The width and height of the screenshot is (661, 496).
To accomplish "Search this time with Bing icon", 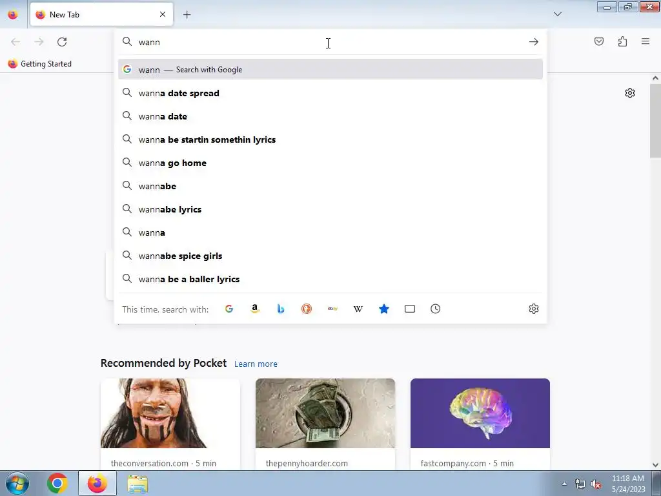I will coord(281,309).
